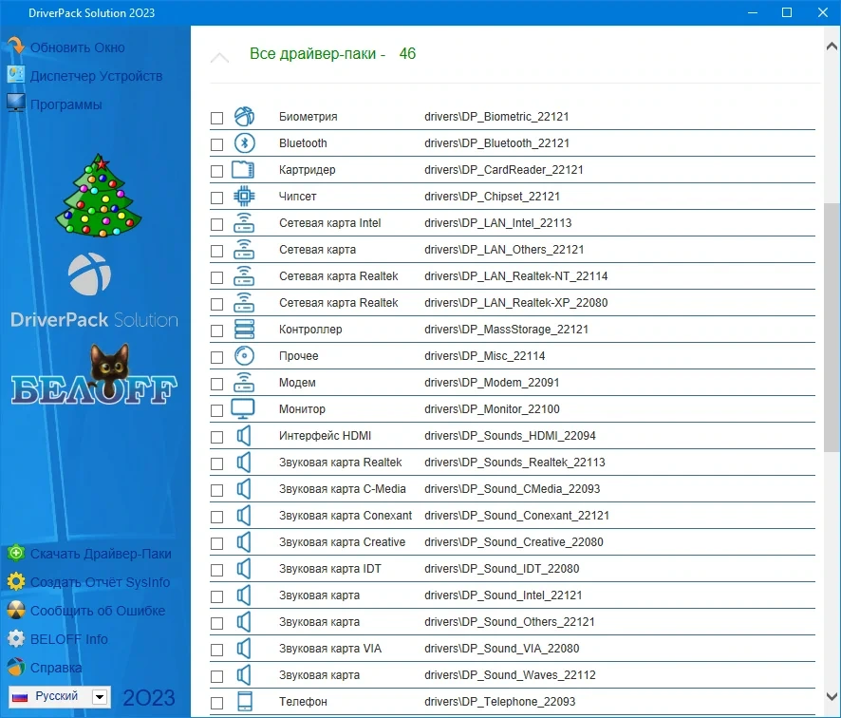
Task: Click the Программы monitor icon
Action: pyautogui.click(x=16, y=103)
